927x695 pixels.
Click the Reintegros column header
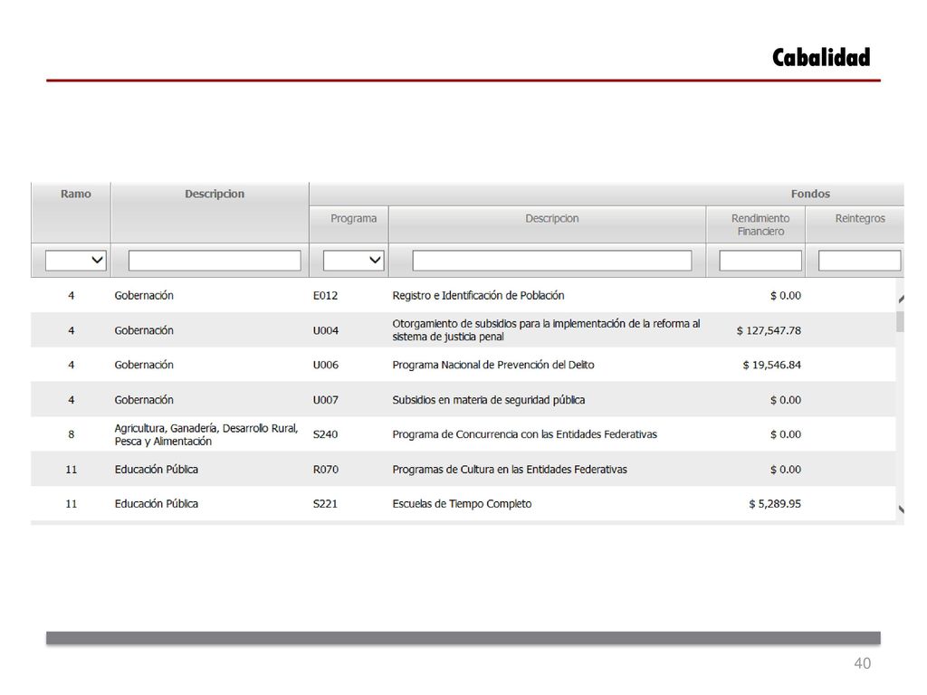[x=860, y=218]
